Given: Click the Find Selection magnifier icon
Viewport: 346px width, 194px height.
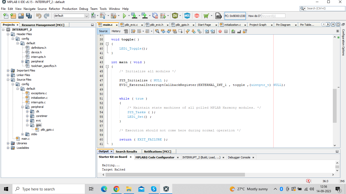Looking at the screenshot, I should tap(157, 31).
